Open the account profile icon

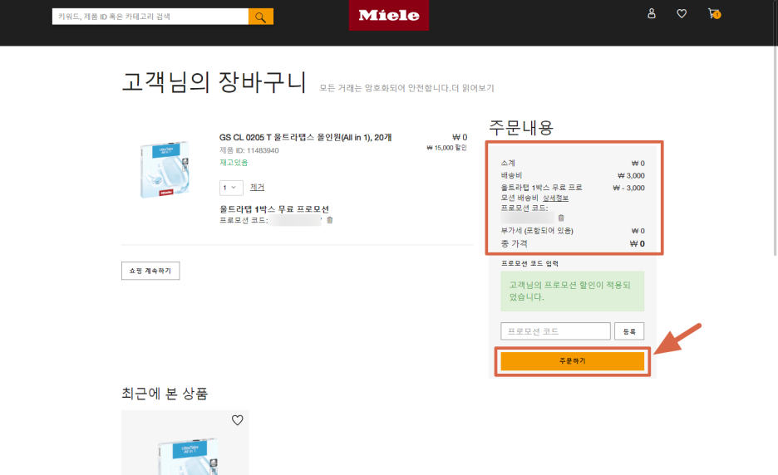652,14
